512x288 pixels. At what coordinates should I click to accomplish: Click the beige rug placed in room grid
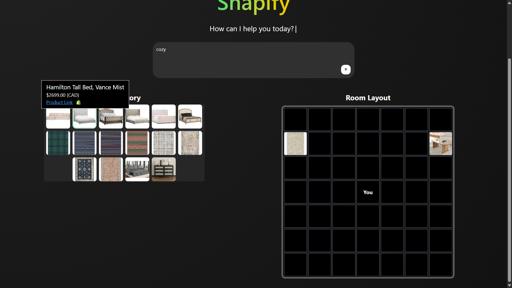[x=295, y=143]
